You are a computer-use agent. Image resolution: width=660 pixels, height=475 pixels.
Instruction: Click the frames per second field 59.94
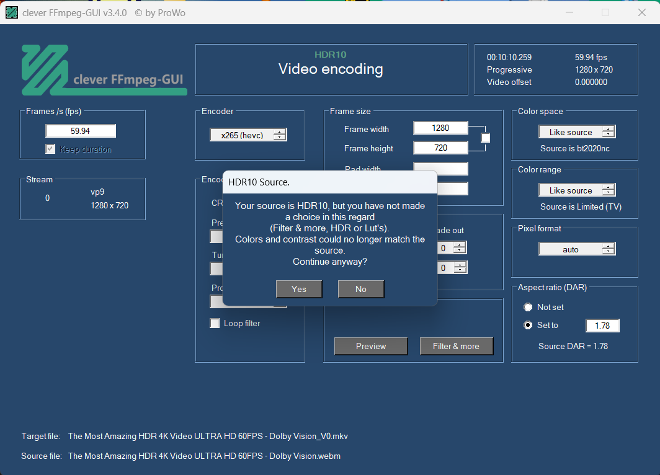pyautogui.click(x=81, y=131)
